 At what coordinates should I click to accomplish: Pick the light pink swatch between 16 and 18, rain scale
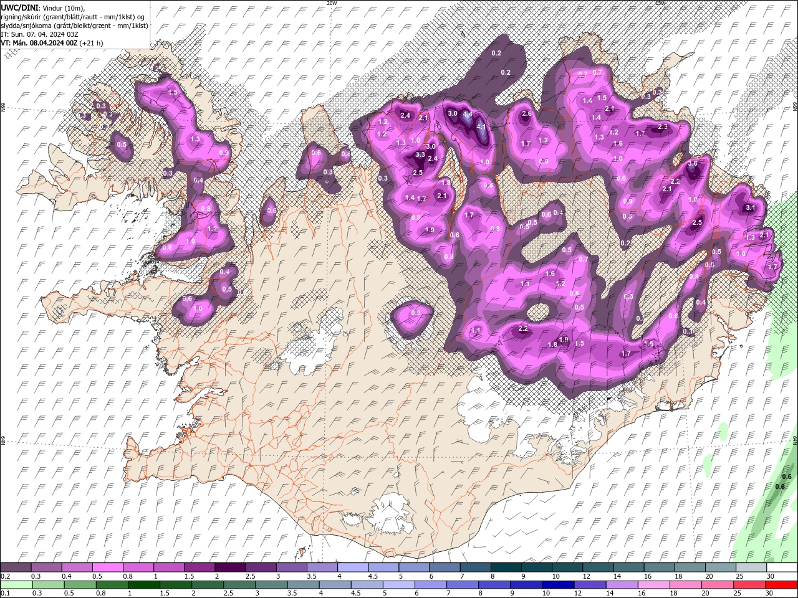click(654, 584)
